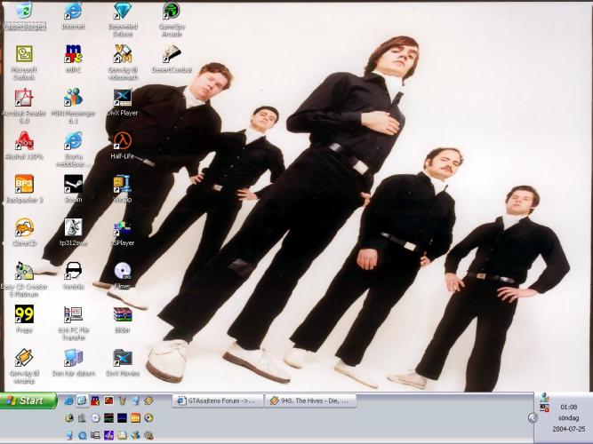Switch to The Hives Winamp taskbar button
593x444 pixels.
[311, 400]
